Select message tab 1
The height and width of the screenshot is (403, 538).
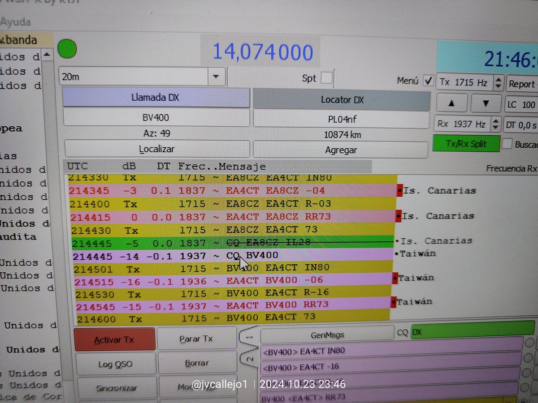tap(250, 338)
